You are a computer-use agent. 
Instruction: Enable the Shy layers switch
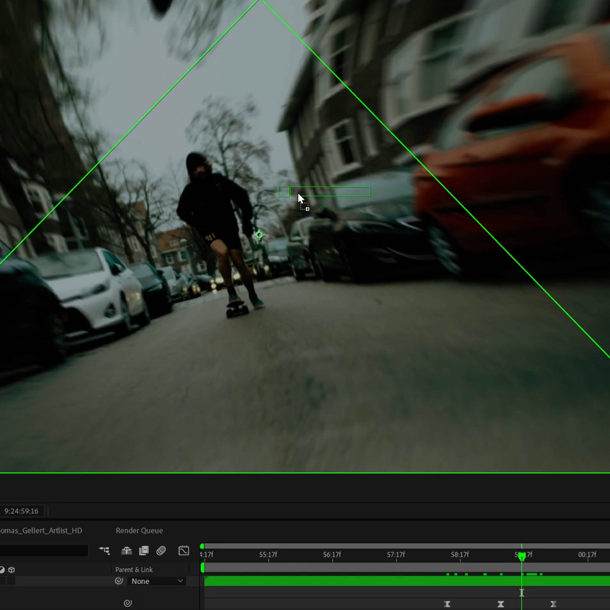coord(126,550)
